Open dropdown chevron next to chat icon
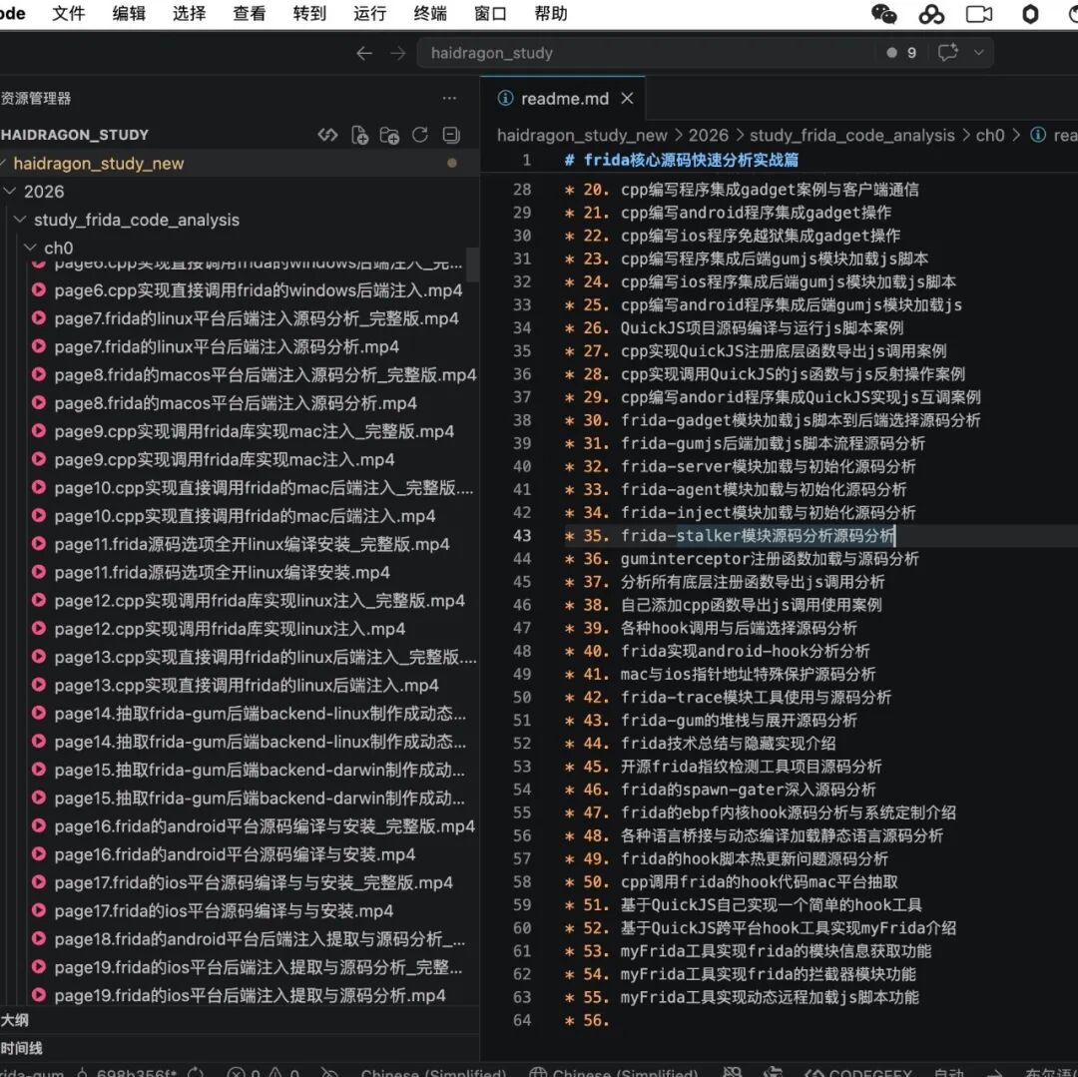Image resolution: width=1078 pixels, height=1077 pixels. [978, 52]
